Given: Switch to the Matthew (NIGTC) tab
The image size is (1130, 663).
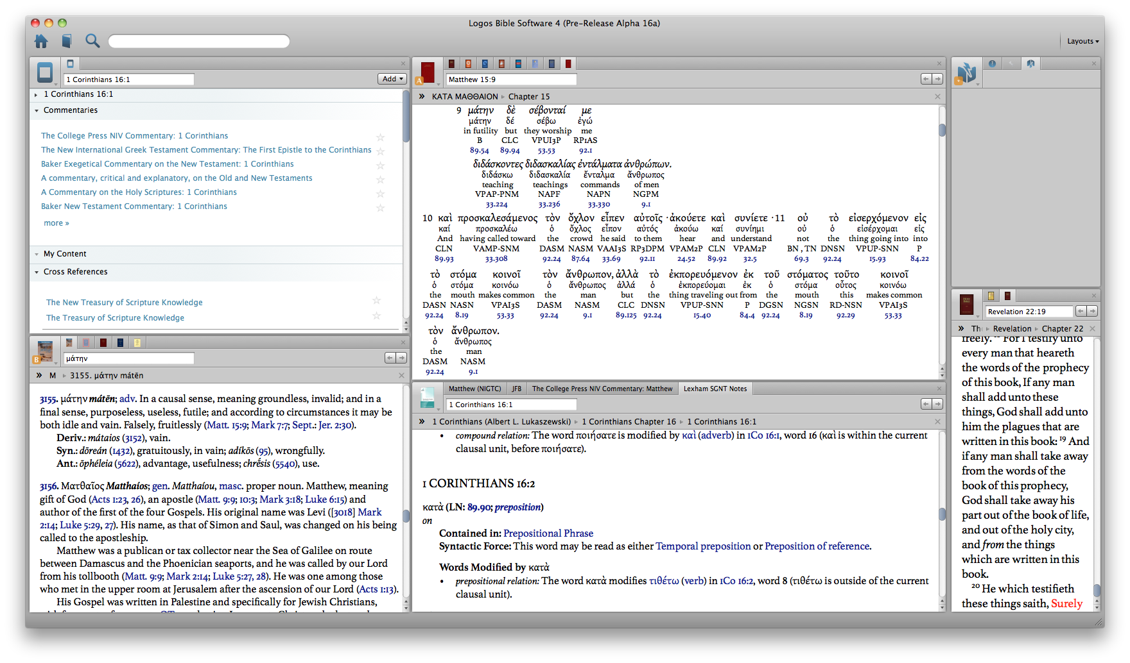Looking at the screenshot, I should tap(475, 389).
